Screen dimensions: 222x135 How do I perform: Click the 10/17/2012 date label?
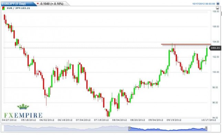click(x=209, y=120)
